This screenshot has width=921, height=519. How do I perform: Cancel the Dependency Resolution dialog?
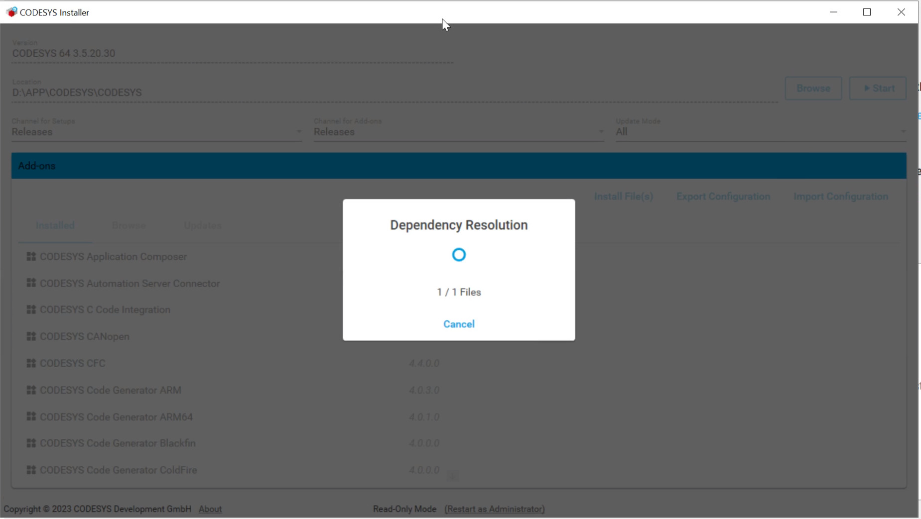[x=459, y=324]
